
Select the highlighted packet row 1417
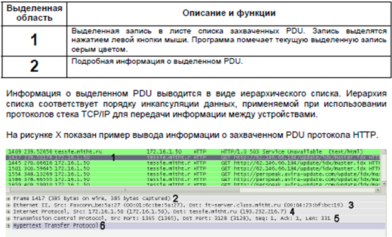pyautogui.click(x=193, y=158)
